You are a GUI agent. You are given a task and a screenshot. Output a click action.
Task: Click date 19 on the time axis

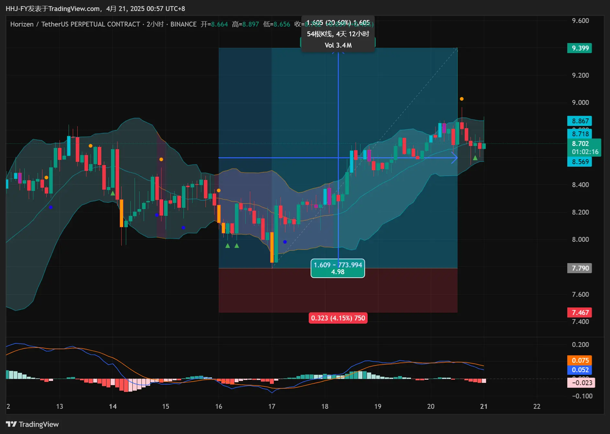tap(378, 406)
